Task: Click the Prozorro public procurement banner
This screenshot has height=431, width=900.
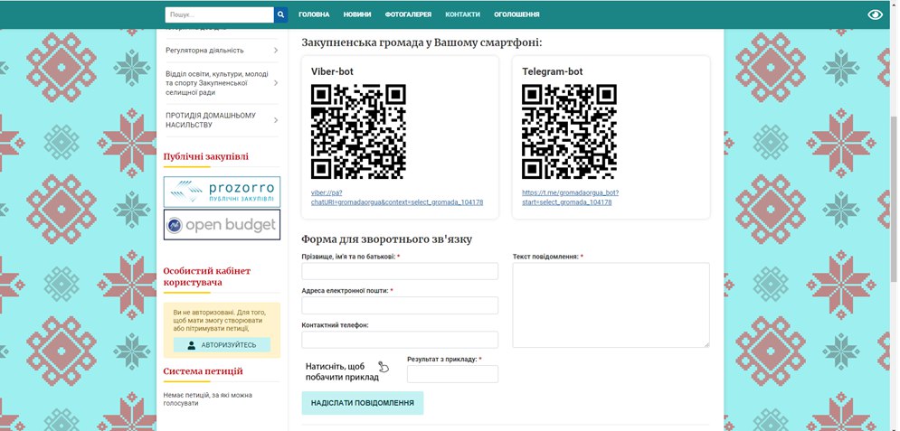Action: (223, 192)
